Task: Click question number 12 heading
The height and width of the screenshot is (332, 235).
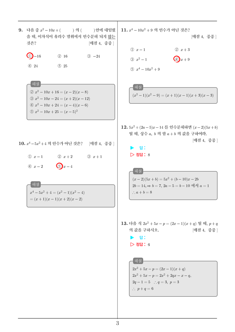Action: coord(124,127)
